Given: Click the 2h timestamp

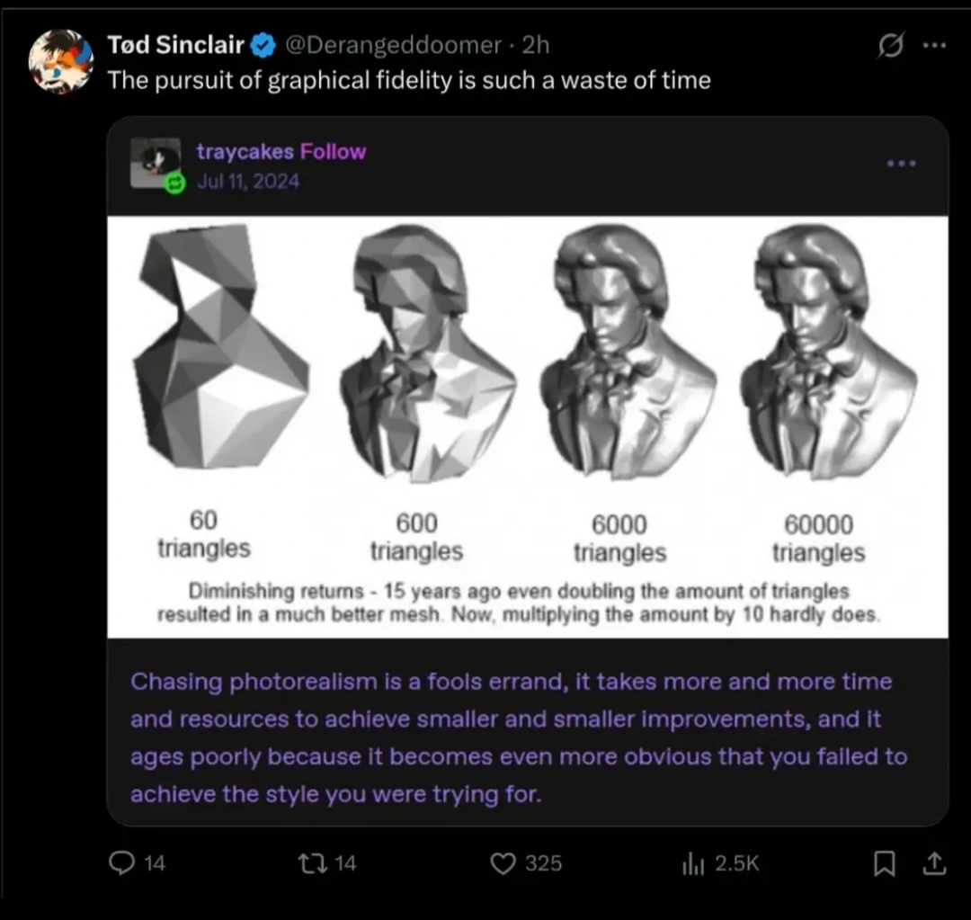Looking at the screenshot, I should coord(536,45).
